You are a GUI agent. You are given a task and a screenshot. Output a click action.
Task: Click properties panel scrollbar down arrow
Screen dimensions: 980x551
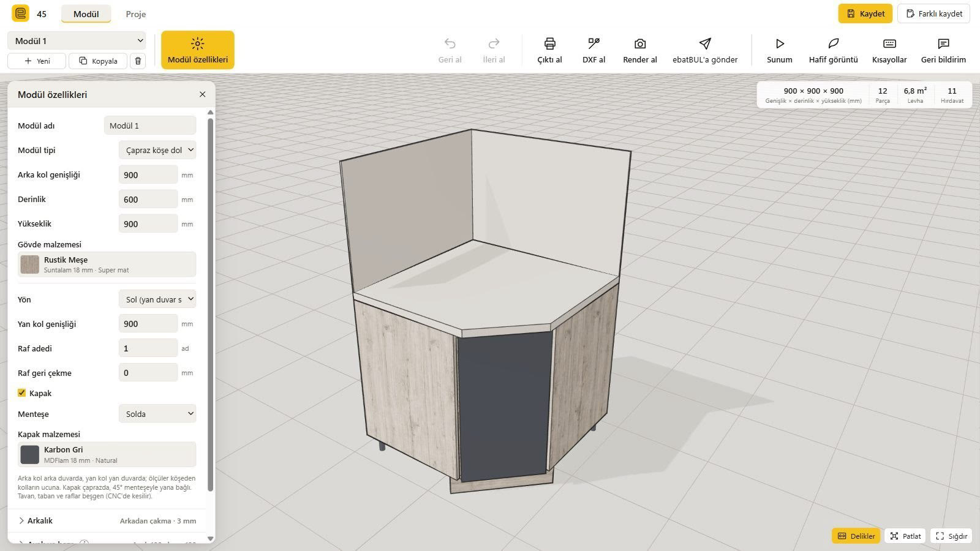tap(210, 539)
